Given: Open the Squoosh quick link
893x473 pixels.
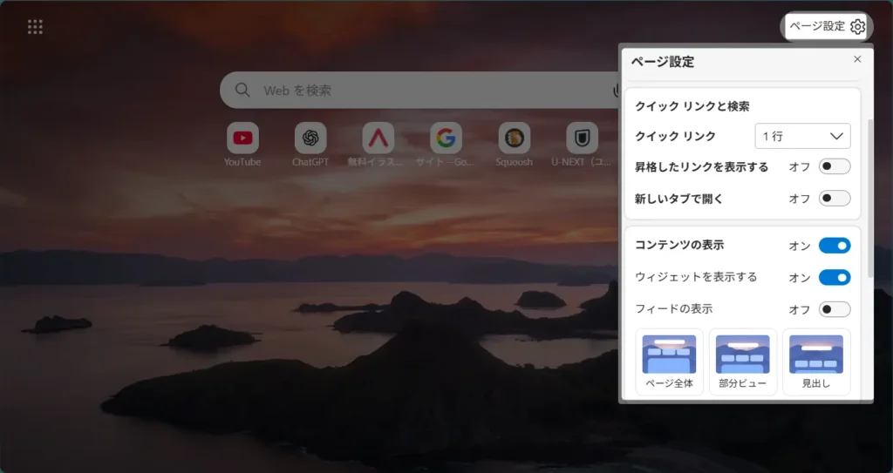Looking at the screenshot, I should point(515,138).
